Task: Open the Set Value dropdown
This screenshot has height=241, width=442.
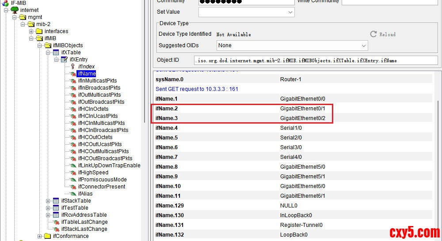Action: 290,12
